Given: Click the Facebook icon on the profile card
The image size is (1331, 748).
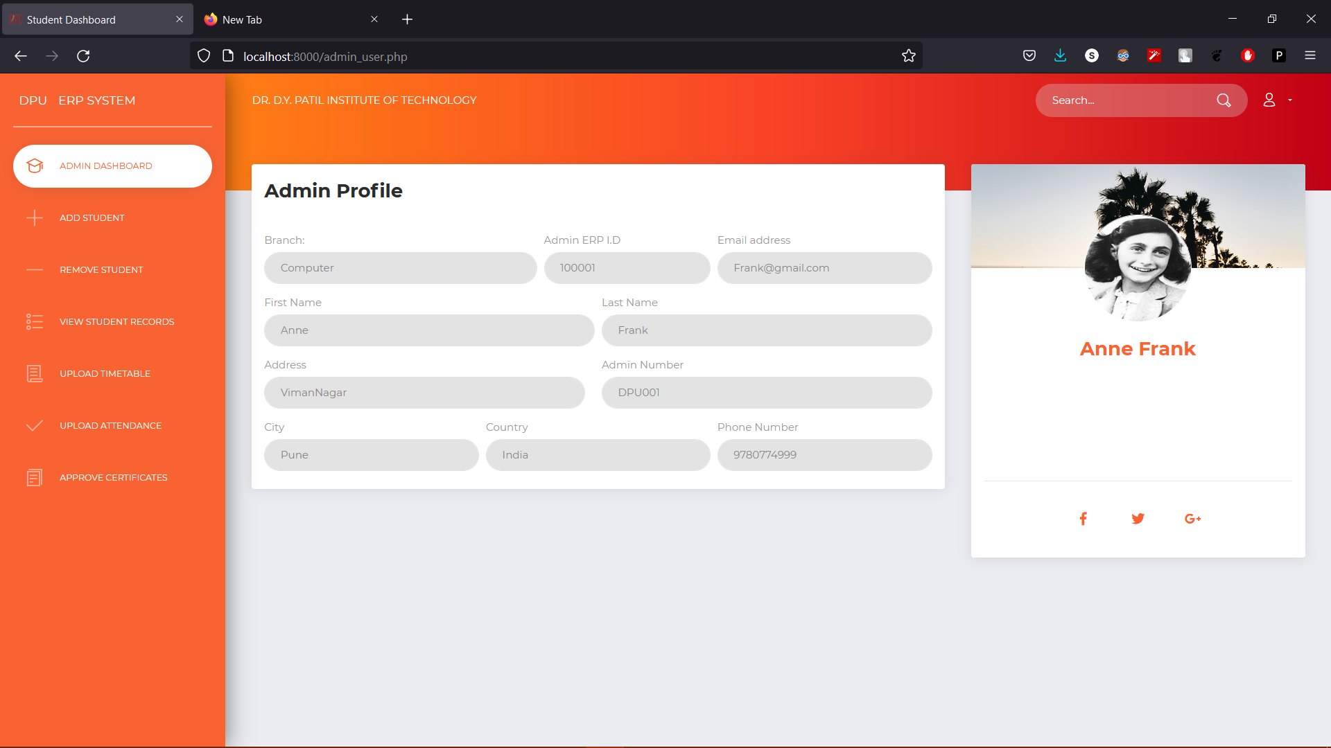Looking at the screenshot, I should [x=1083, y=518].
